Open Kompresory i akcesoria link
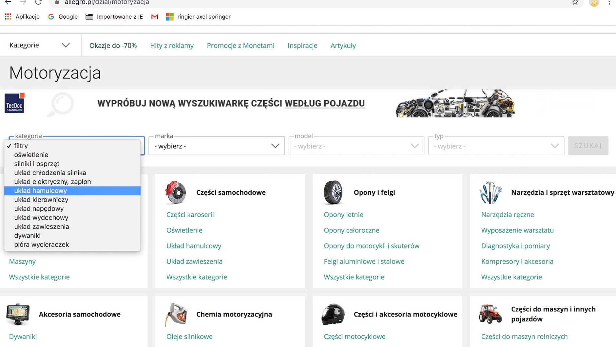Screen dimensions: 616x347 [x=517, y=262]
